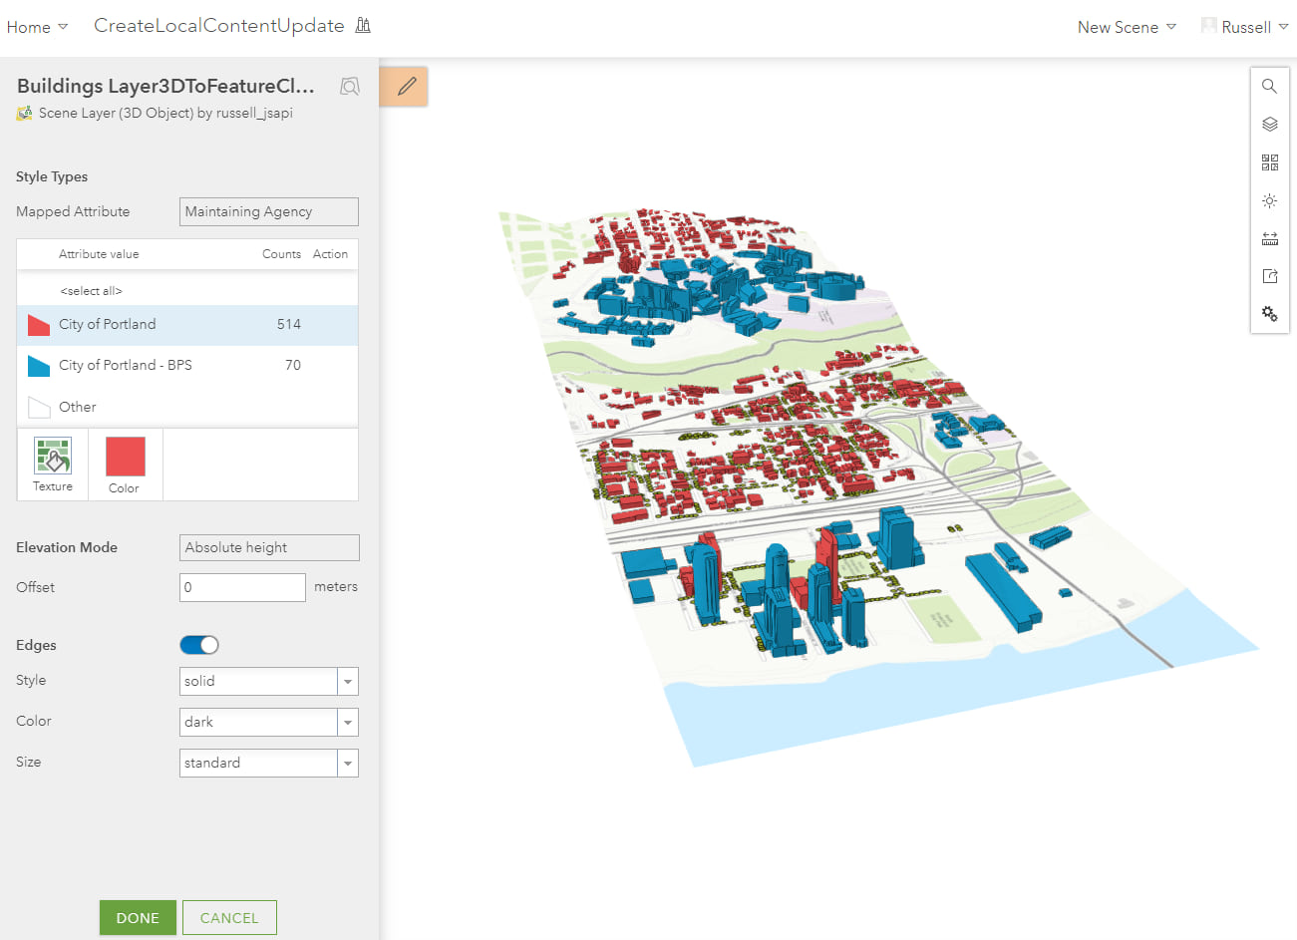Select the measure ruler tool icon
This screenshot has width=1297, height=940.
click(x=1269, y=238)
